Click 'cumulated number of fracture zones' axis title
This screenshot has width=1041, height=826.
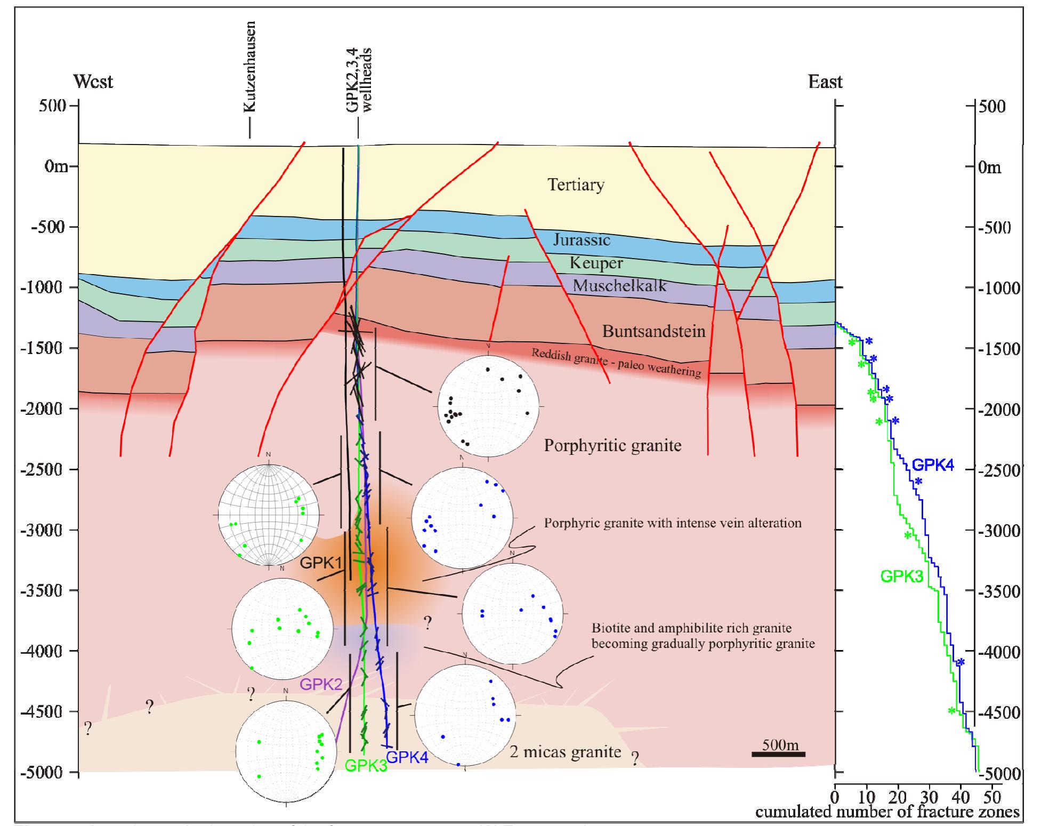click(887, 812)
